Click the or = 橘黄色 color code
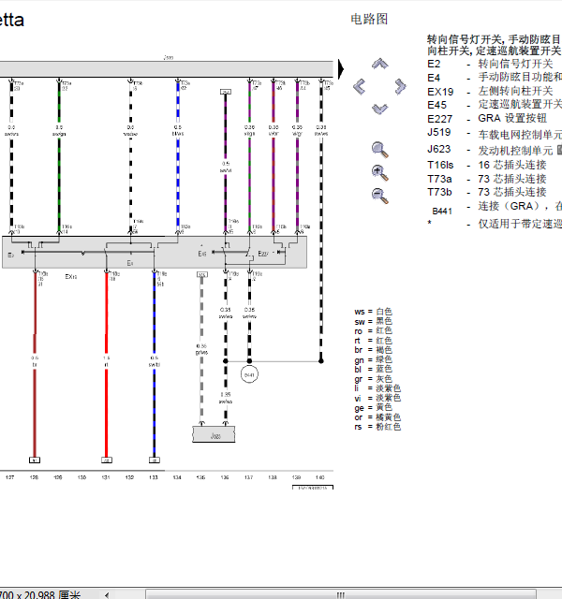The image size is (562, 599). [x=377, y=417]
